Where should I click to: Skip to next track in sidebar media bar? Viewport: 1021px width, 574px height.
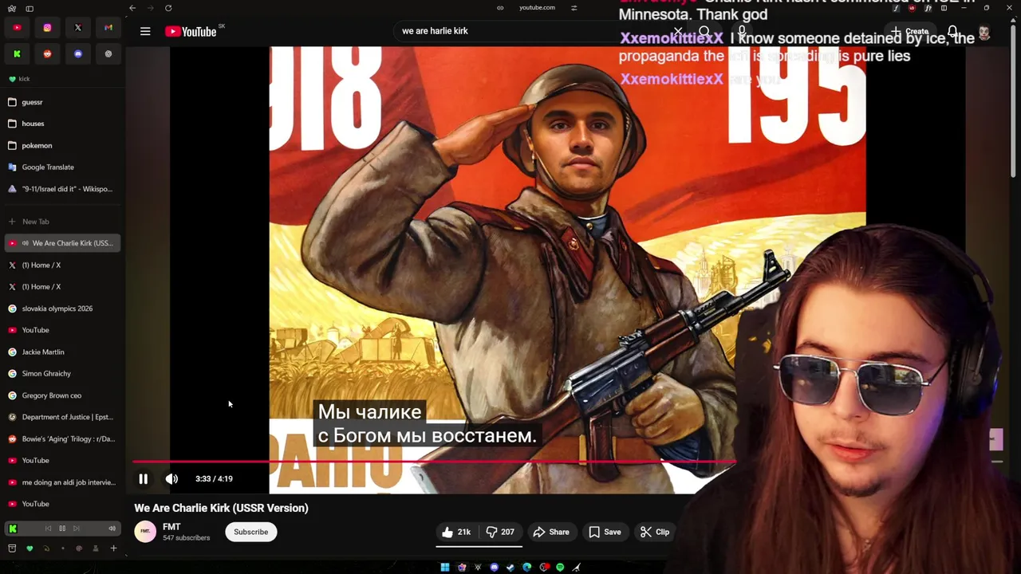click(x=77, y=529)
